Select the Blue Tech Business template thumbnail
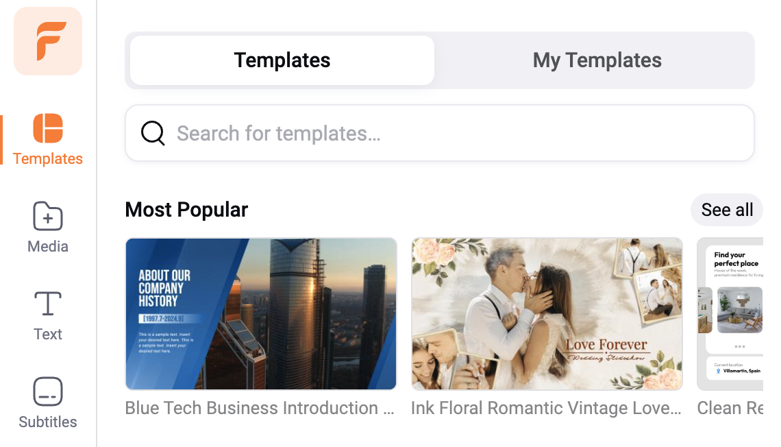The image size is (781, 447). pos(261,314)
